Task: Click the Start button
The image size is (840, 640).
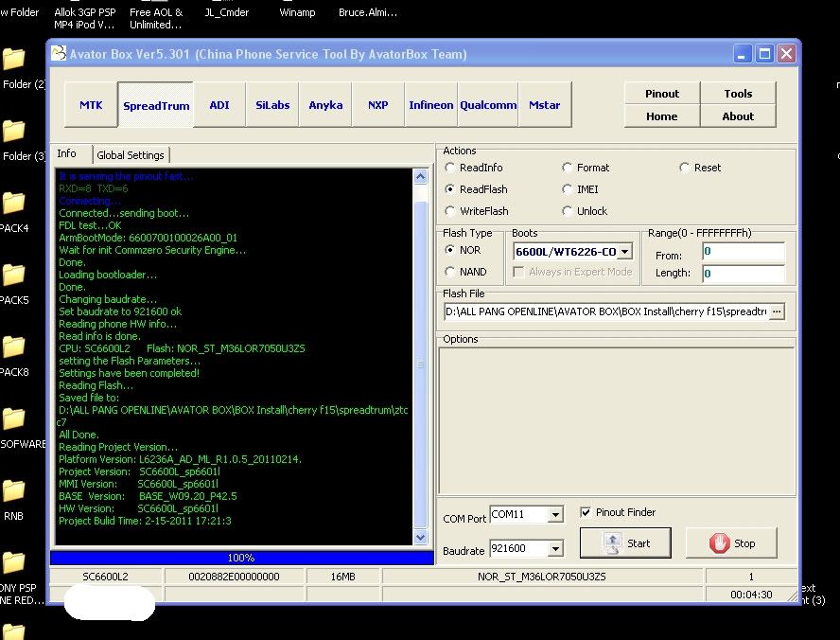Action: (x=625, y=543)
